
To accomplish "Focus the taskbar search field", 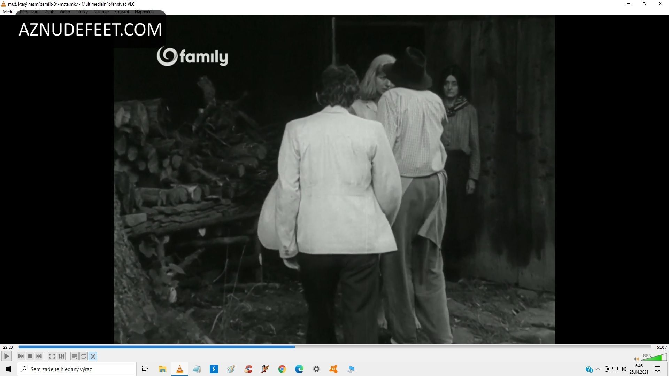I will (x=77, y=369).
